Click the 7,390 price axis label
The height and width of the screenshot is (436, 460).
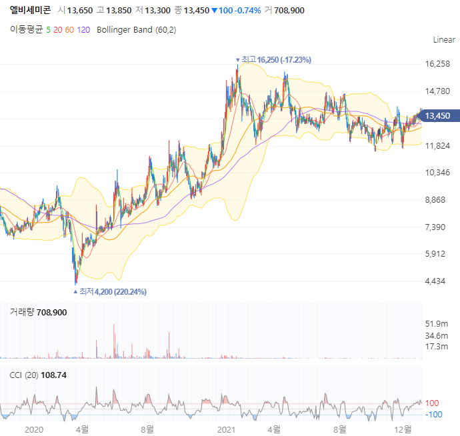435,227
